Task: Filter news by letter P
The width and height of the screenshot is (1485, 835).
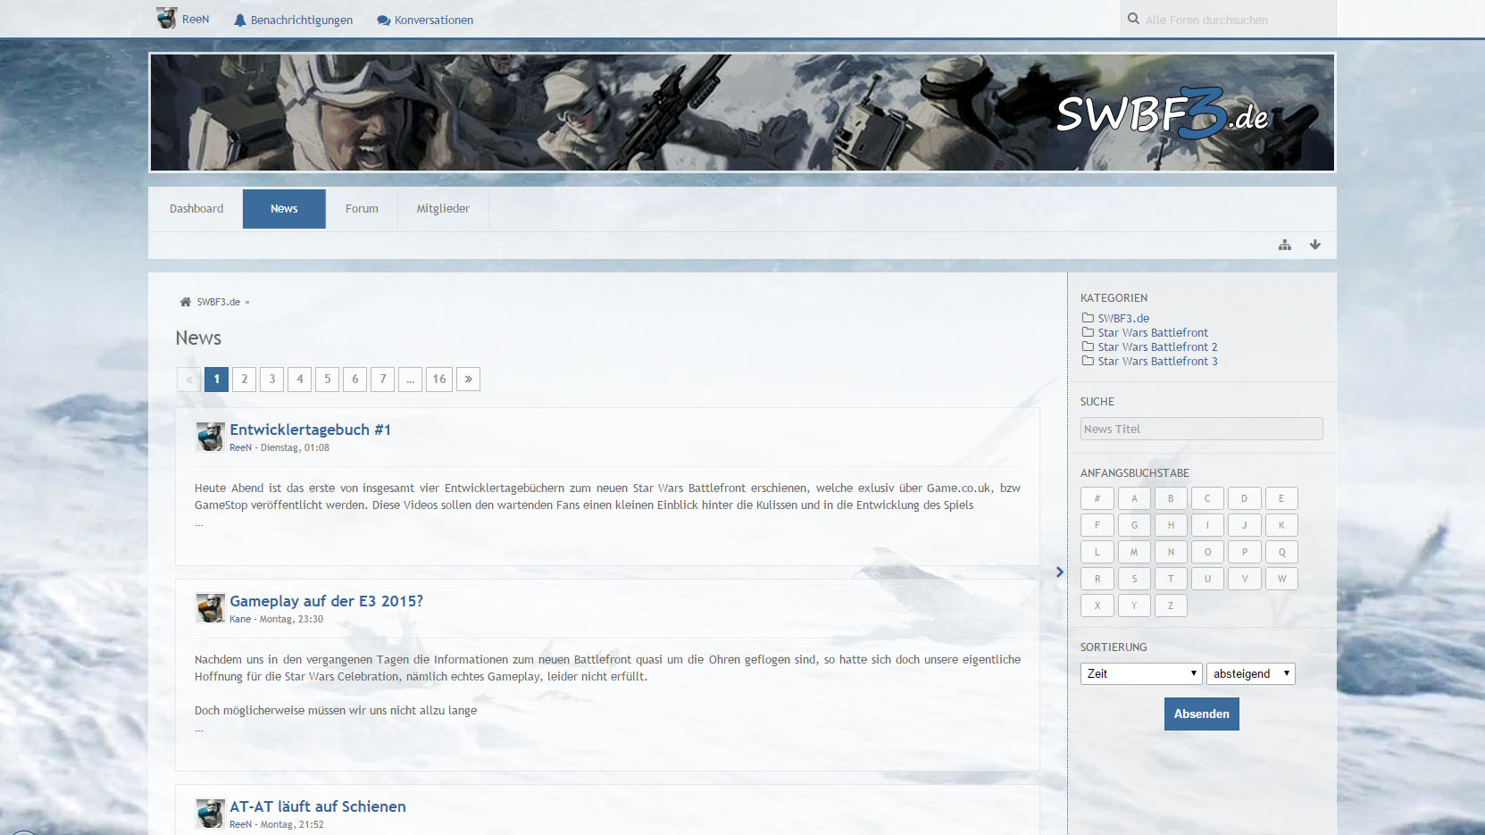Action: click(1244, 552)
